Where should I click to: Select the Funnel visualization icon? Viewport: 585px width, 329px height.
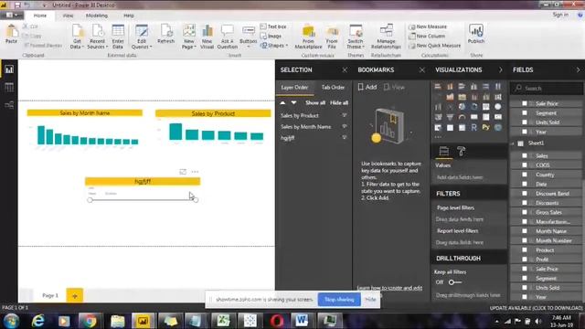tap(450, 117)
